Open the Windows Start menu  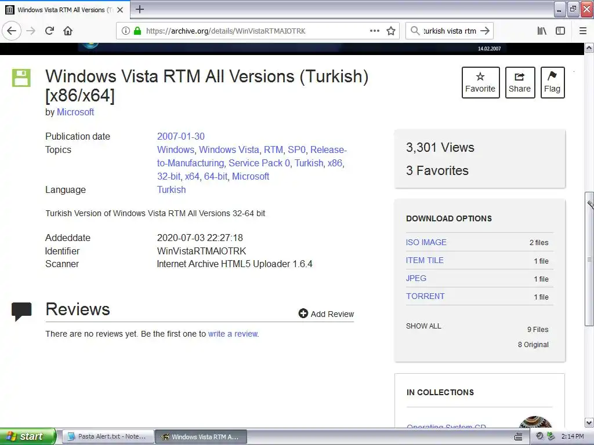tap(27, 436)
